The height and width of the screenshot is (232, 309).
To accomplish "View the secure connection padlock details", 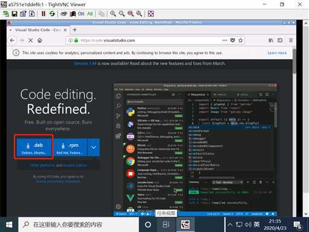I will pyautogui.click(x=76, y=40).
